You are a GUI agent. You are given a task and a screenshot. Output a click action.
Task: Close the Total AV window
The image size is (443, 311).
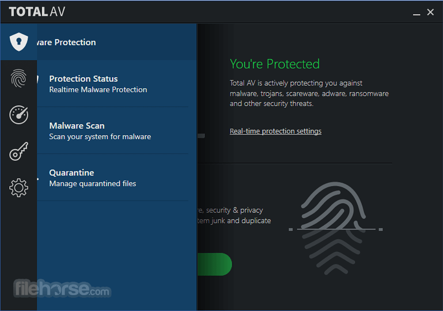click(430, 12)
